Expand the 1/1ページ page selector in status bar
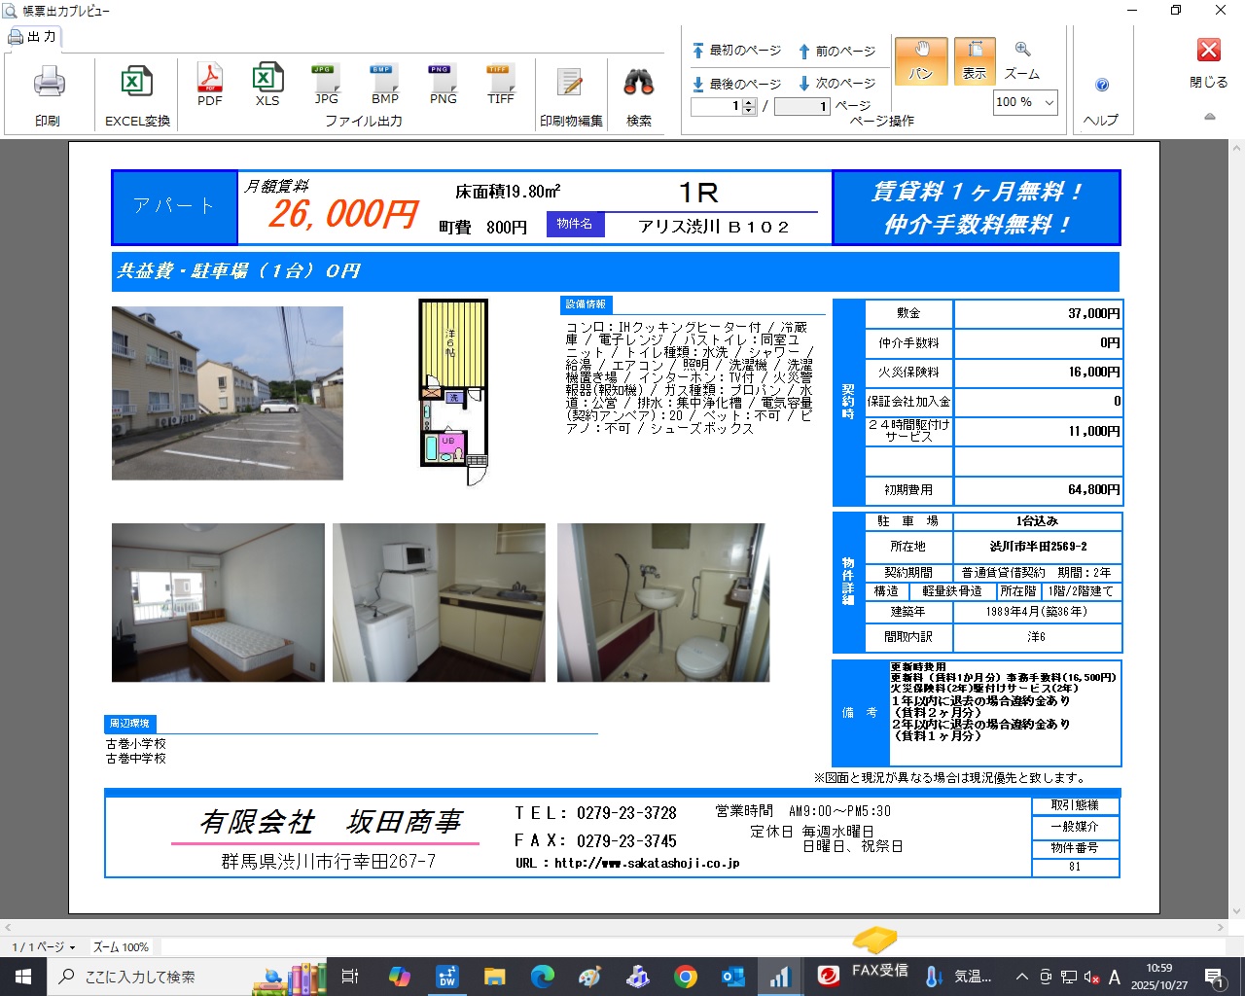Viewport: 1245px width, 996px height. coord(44,946)
